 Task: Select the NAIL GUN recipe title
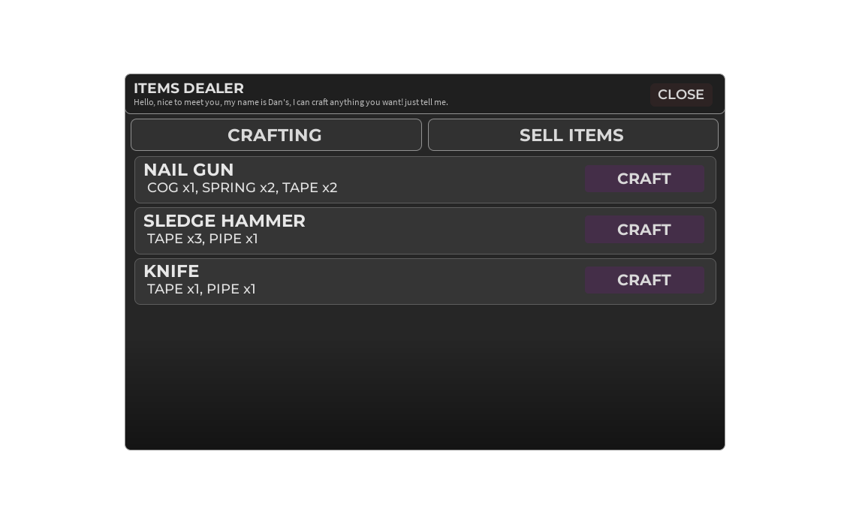[188, 170]
